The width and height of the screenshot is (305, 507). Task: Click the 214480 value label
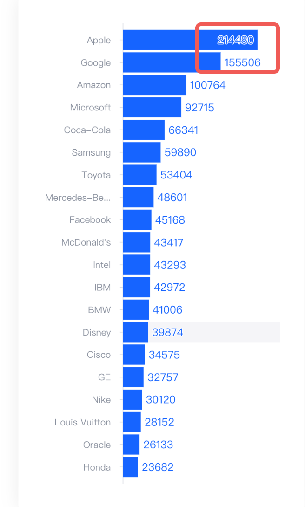tap(236, 40)
